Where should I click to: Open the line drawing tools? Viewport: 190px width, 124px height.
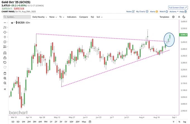coord(5,27)
